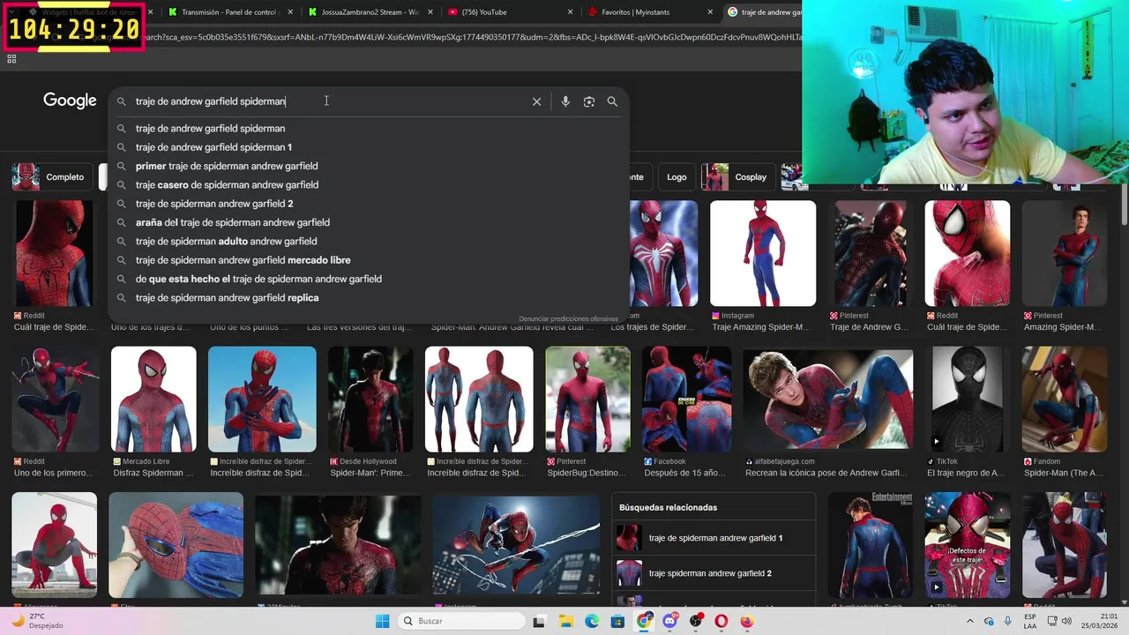1129x635 pixels.
Task: Open related search 'traje spiderman andrew garfield 2'
Action: 714,573
